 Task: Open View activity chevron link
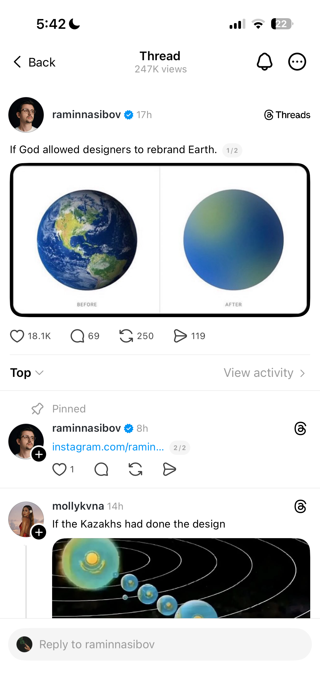[x=264, y=373]
